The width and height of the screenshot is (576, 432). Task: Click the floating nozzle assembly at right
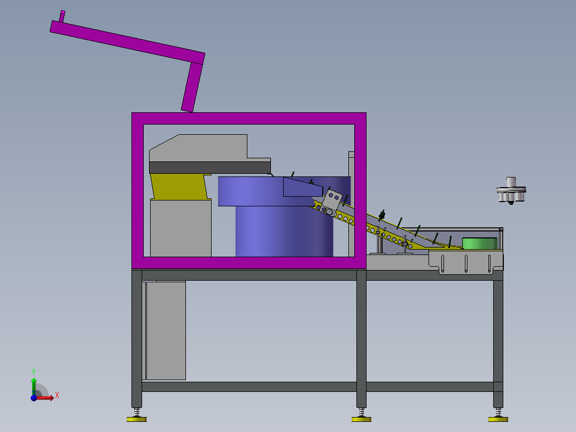point(511,190)
